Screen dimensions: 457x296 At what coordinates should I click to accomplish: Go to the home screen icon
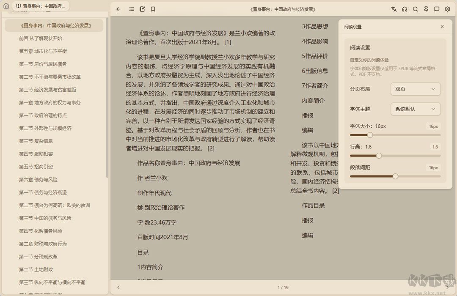point(6,6)
